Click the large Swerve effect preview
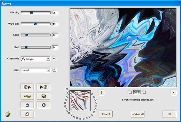This screenshot has width=181, height=122. (123, 47)
